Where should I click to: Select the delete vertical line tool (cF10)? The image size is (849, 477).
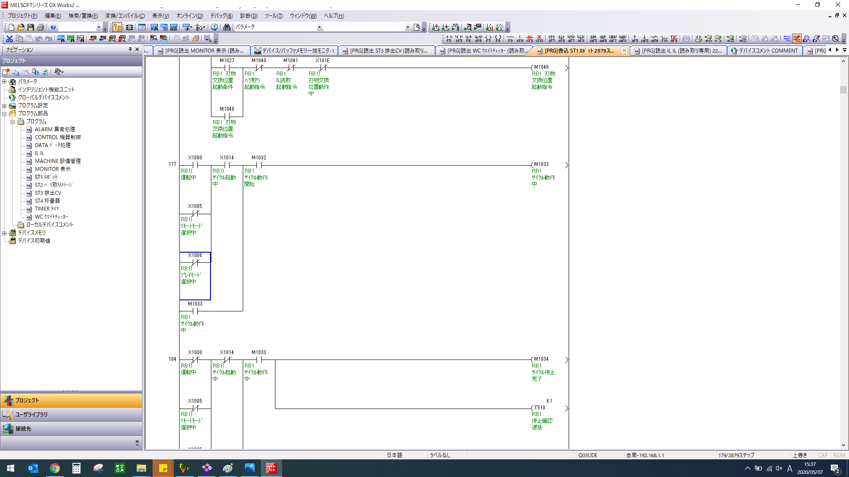(539, 39)
